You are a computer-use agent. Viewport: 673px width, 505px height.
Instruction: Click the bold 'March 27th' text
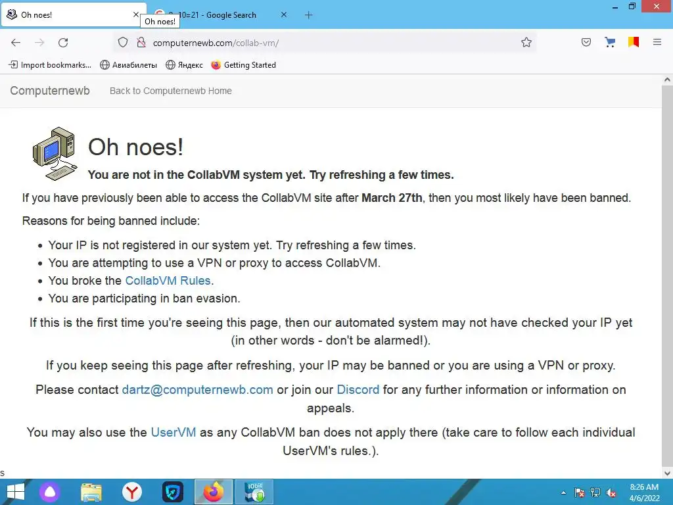[392, 198]
